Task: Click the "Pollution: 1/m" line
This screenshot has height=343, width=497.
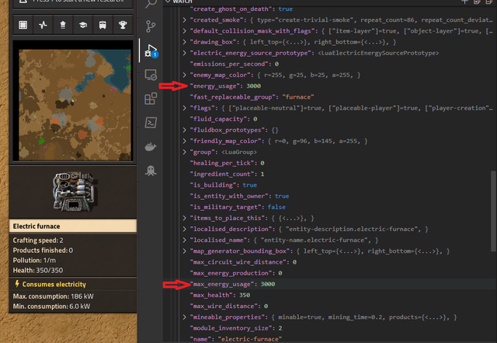Action: [x=34, y=261]
